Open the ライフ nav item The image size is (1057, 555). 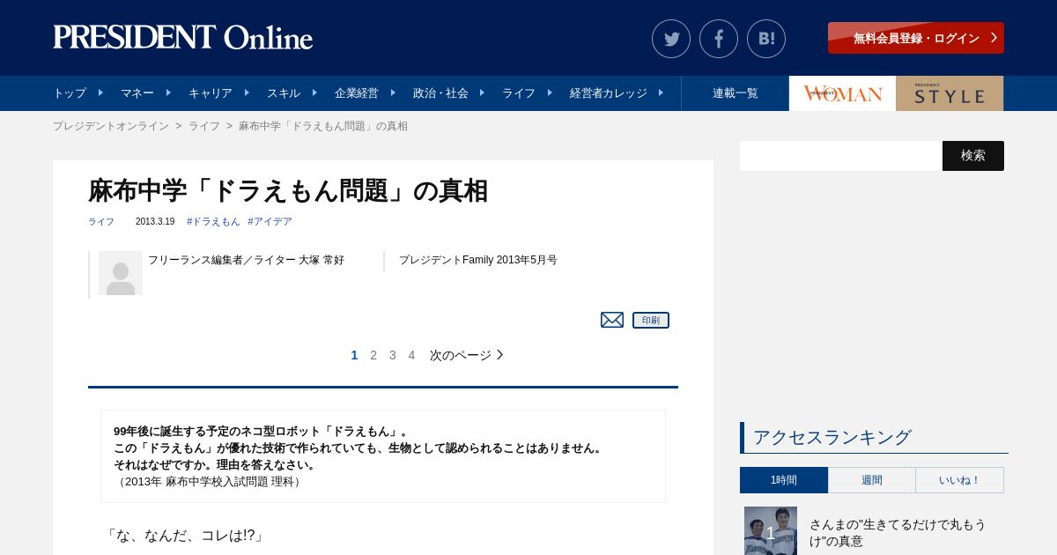click(519, 92)
